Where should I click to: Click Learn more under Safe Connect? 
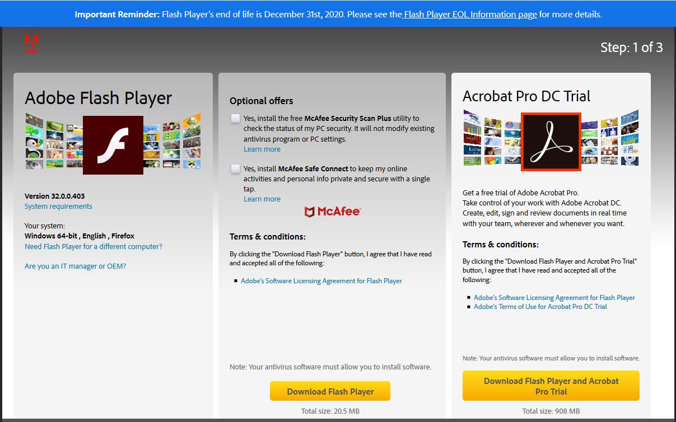[262, 199]
